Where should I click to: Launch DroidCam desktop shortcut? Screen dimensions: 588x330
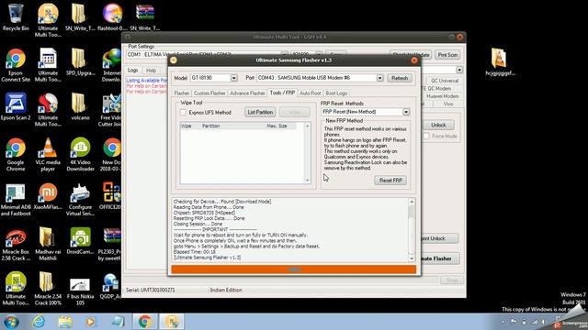coord(80,240)
